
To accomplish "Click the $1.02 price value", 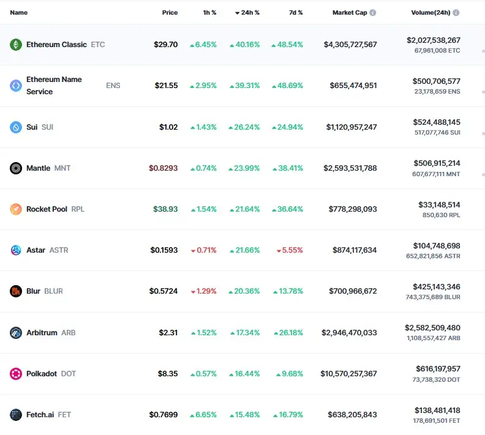I will 168,127.
